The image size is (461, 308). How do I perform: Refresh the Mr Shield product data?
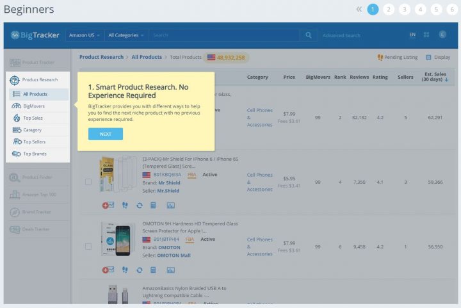pyautogui.click(x=140, y=206)
